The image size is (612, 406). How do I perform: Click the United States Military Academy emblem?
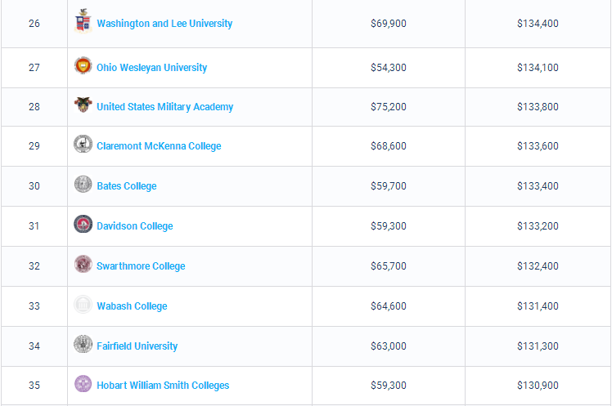pyautogui.click(x=83, y=105)
